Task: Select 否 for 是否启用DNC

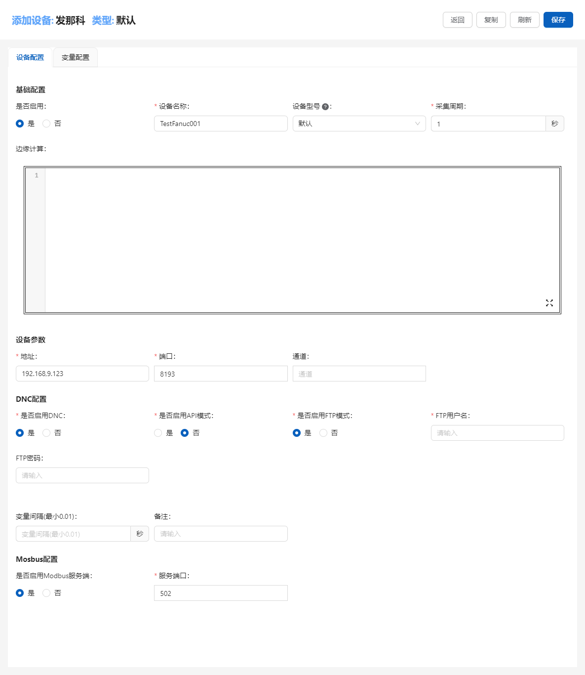Action: point(46,433)
